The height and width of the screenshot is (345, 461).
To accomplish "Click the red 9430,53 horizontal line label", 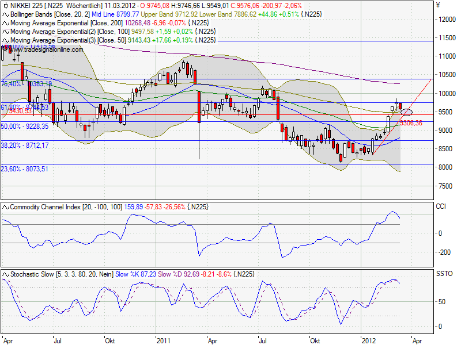I will [20, 111].
